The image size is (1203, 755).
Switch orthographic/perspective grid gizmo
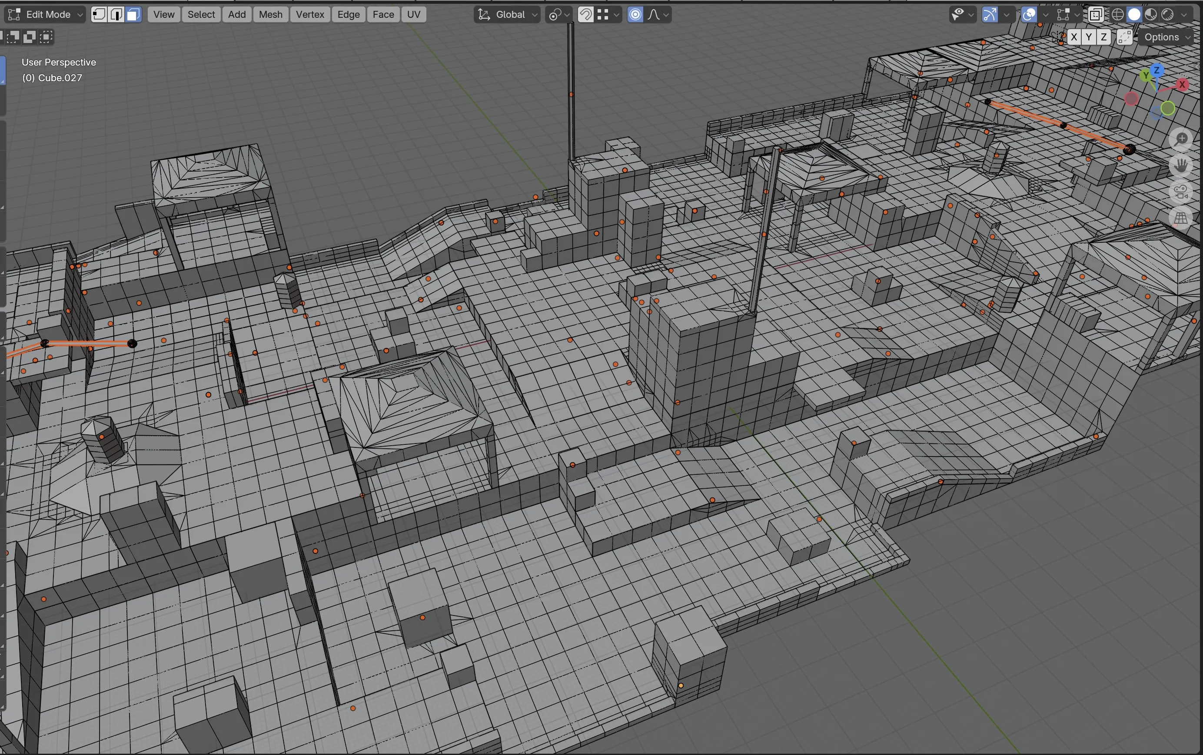[x=1181, y=218]
